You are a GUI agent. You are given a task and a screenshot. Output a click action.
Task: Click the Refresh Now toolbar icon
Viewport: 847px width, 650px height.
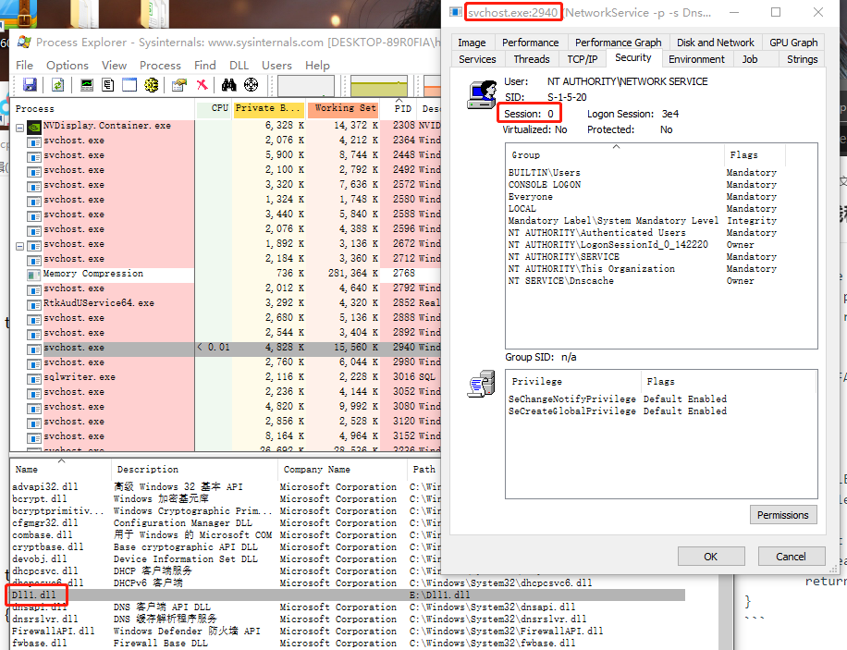[x=57, y=85]
